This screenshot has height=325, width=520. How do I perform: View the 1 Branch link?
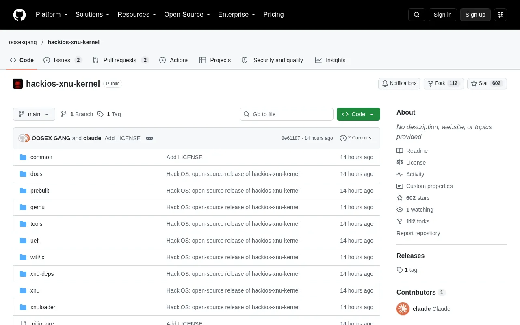tap(77, 114)
